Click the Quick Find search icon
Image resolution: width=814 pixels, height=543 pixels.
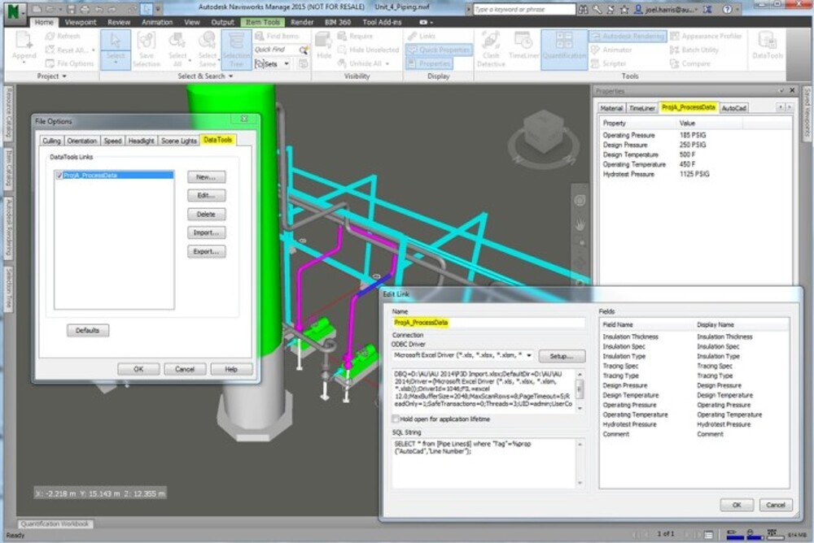(x=304, y=50)
